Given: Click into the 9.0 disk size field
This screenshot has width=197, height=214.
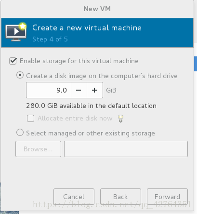Looking at the screenshot, I should [x=49, y=90].
